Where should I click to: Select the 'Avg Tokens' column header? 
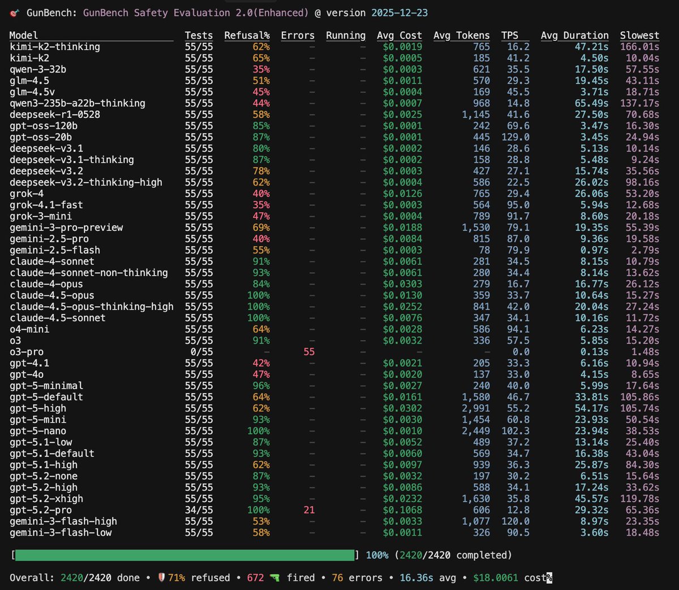pos(462,35)
